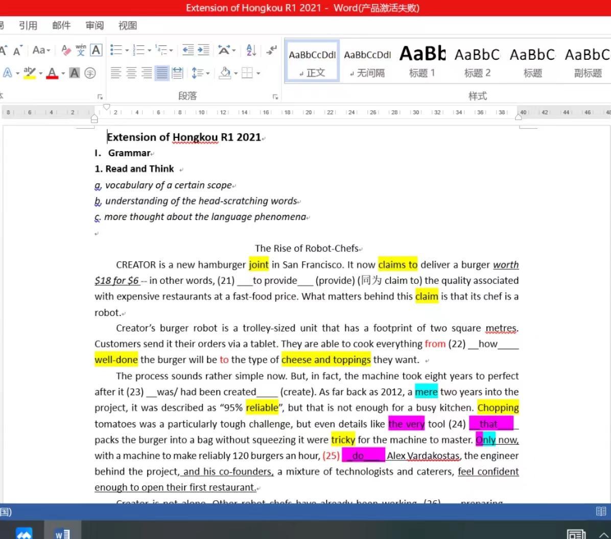Toggle numbered list
611x539 pixels.
[x=139, y=50]
